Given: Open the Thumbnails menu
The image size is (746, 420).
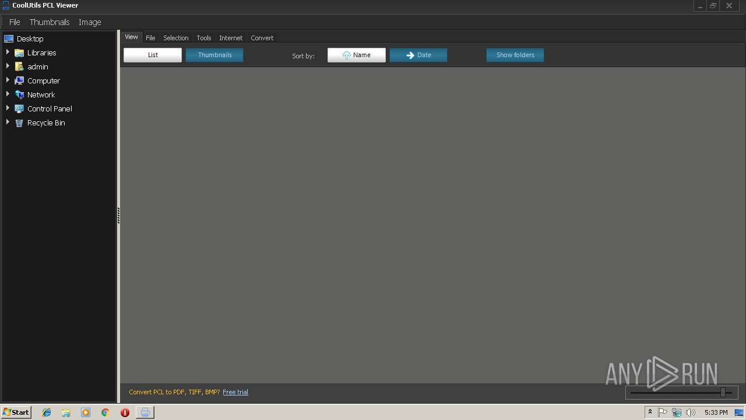Looking at the screenshot, I should coord(50,22).
